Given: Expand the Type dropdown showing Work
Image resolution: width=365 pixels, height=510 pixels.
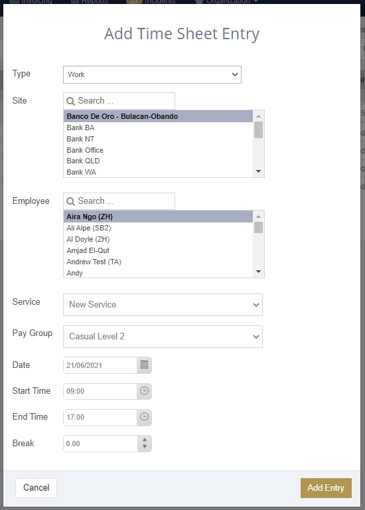Looking at the screenshot, I should (152, 74).
